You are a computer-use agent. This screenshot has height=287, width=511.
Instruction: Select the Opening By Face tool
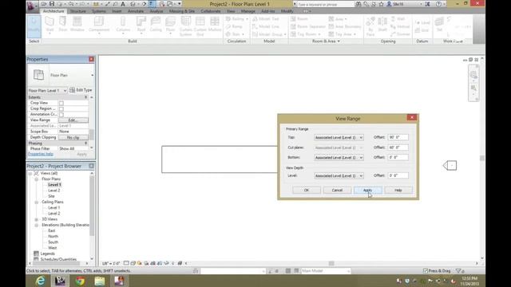(x=370, y=26)
